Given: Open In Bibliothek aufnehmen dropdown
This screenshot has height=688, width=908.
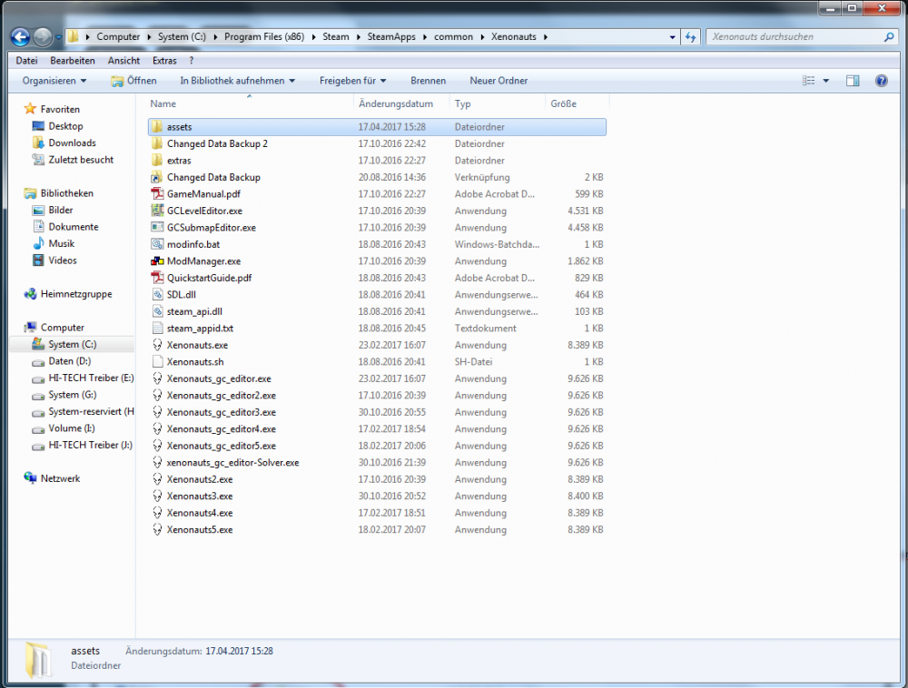Looking at the screenshot, I should coord(237,81).
